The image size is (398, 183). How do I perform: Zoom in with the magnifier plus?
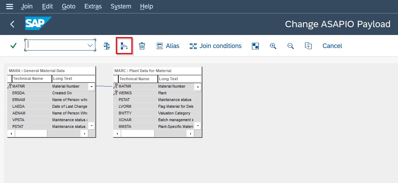pos(273,46)
